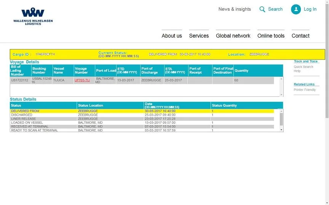Open the Global network menu
This screenshot has height=205, width=329.
tap(233, 36)
